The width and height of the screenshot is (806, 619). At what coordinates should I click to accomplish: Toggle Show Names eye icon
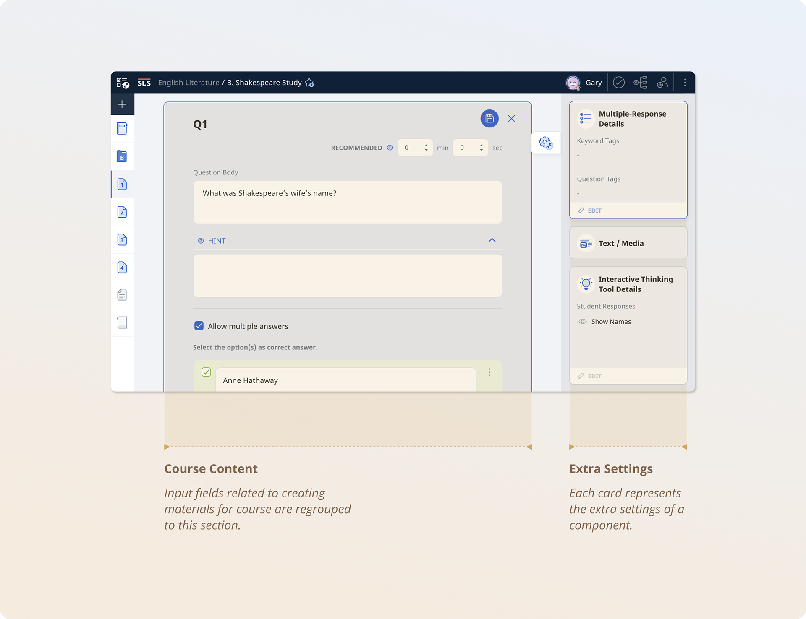[583, 322]
